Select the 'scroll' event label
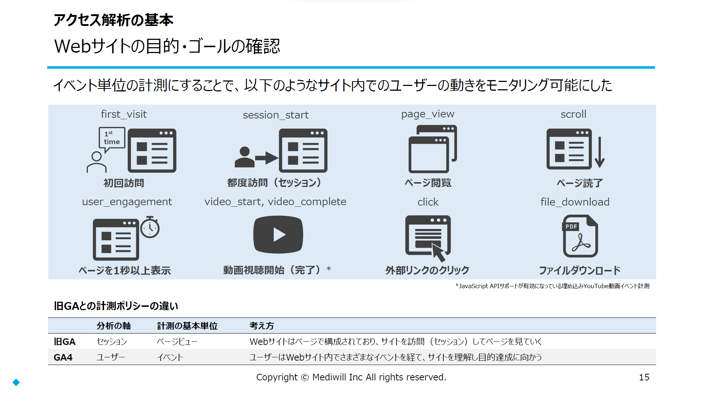This screenshot has width=703, height=395. coord(573,114)
